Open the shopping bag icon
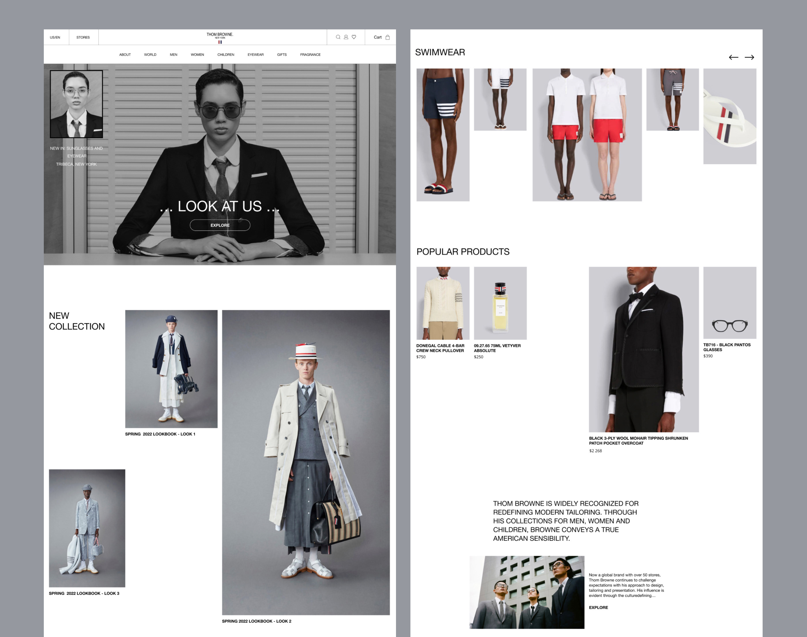The height and width of the screenshot is (637, 807). click(387, 37)
